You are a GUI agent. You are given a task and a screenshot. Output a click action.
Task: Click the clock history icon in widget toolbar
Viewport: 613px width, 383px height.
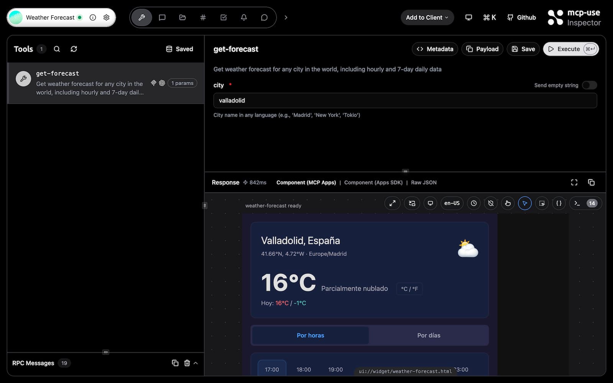[474, 203]
